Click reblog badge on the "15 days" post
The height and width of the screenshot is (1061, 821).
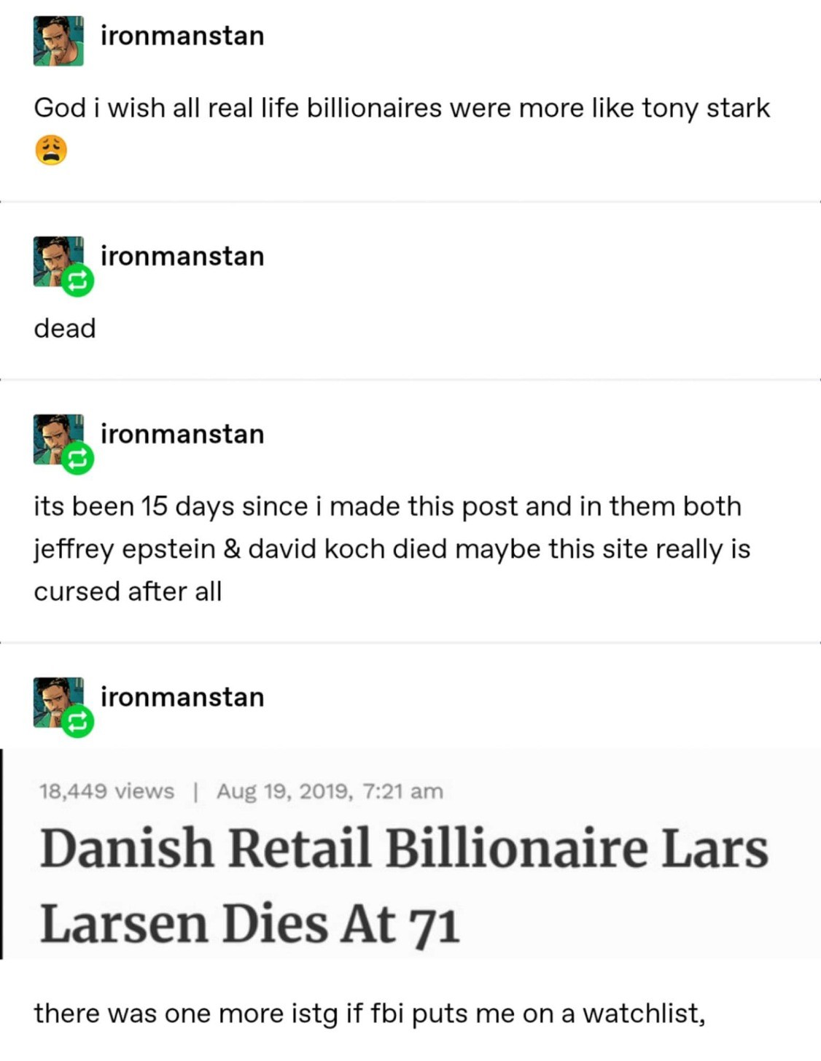click(77, 459)
